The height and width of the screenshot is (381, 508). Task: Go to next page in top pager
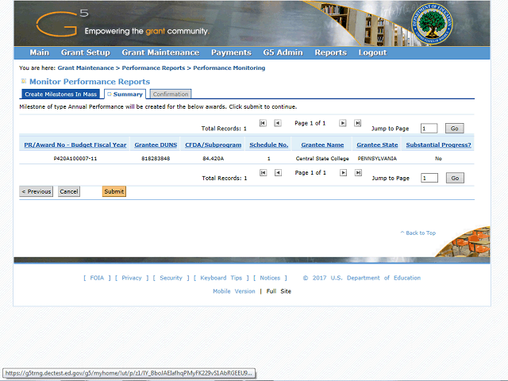point(342,123)
